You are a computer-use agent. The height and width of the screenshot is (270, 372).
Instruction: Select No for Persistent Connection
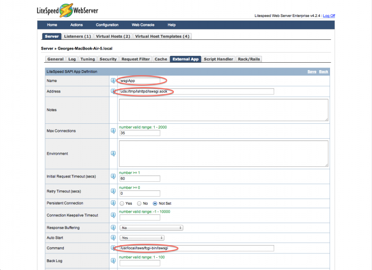tap(139, 204)
